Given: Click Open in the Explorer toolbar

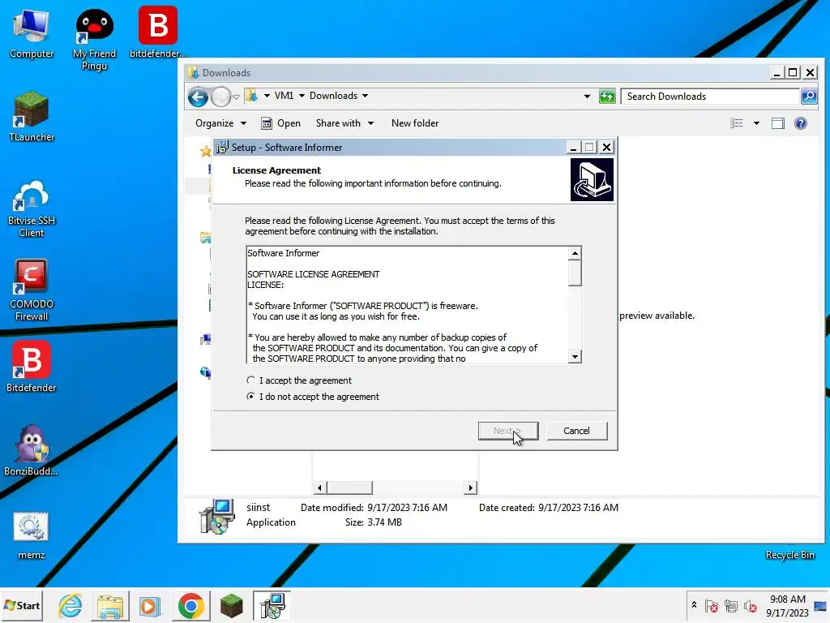Looking at the screenshot, I should pyautogui.click(x=281, y=123).
